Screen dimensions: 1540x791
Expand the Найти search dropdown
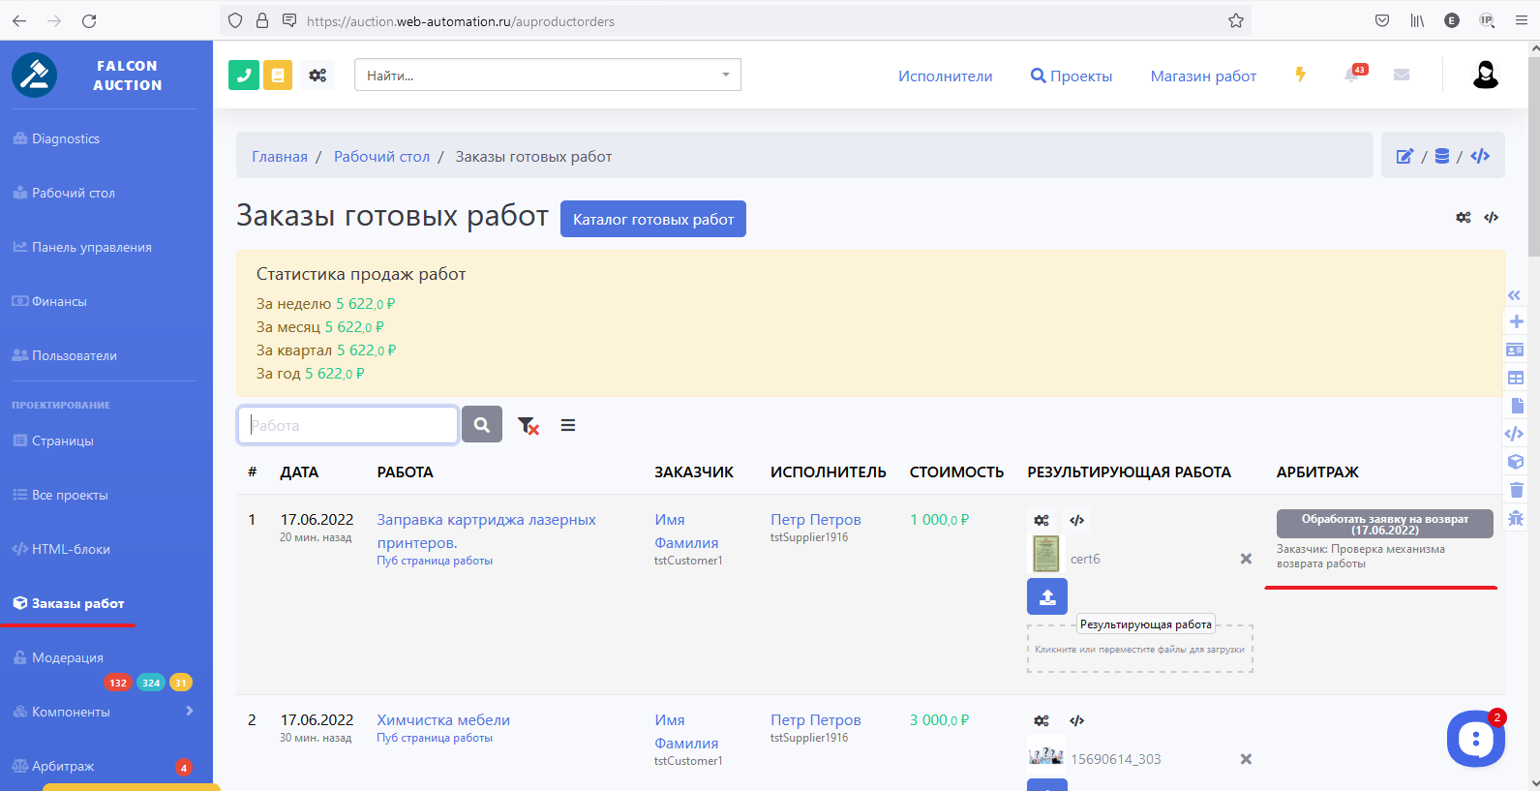(725, 75)
